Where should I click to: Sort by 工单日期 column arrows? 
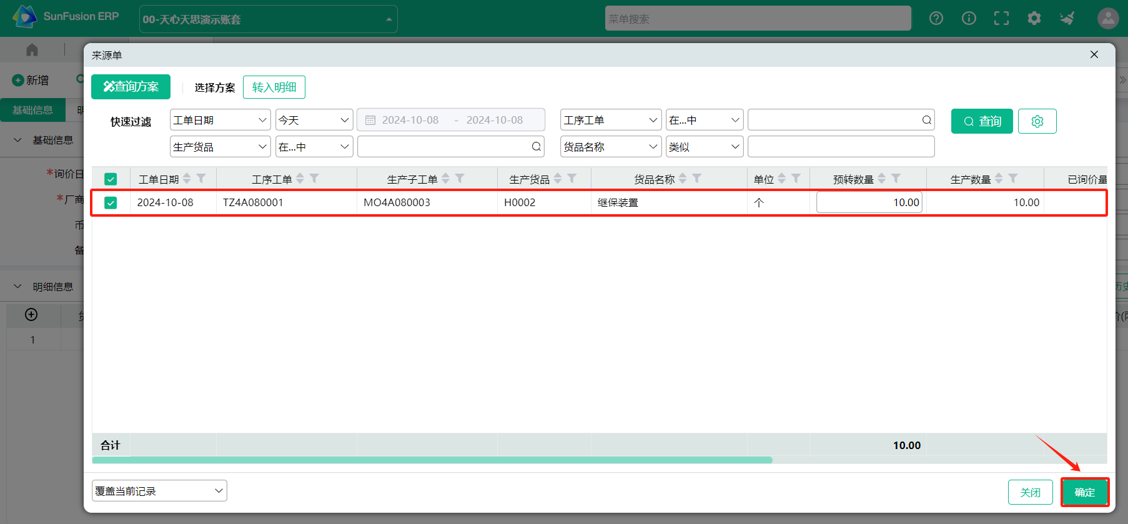tap(187, 179)
